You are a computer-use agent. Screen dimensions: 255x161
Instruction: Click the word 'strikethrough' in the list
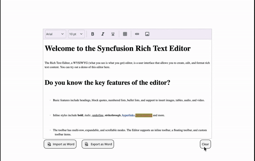click(113, 115)
